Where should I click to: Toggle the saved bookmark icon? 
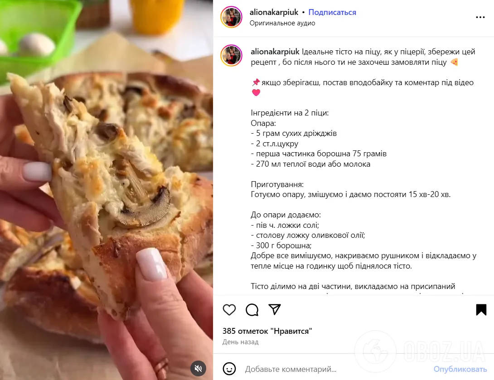[x=481, y=310]
